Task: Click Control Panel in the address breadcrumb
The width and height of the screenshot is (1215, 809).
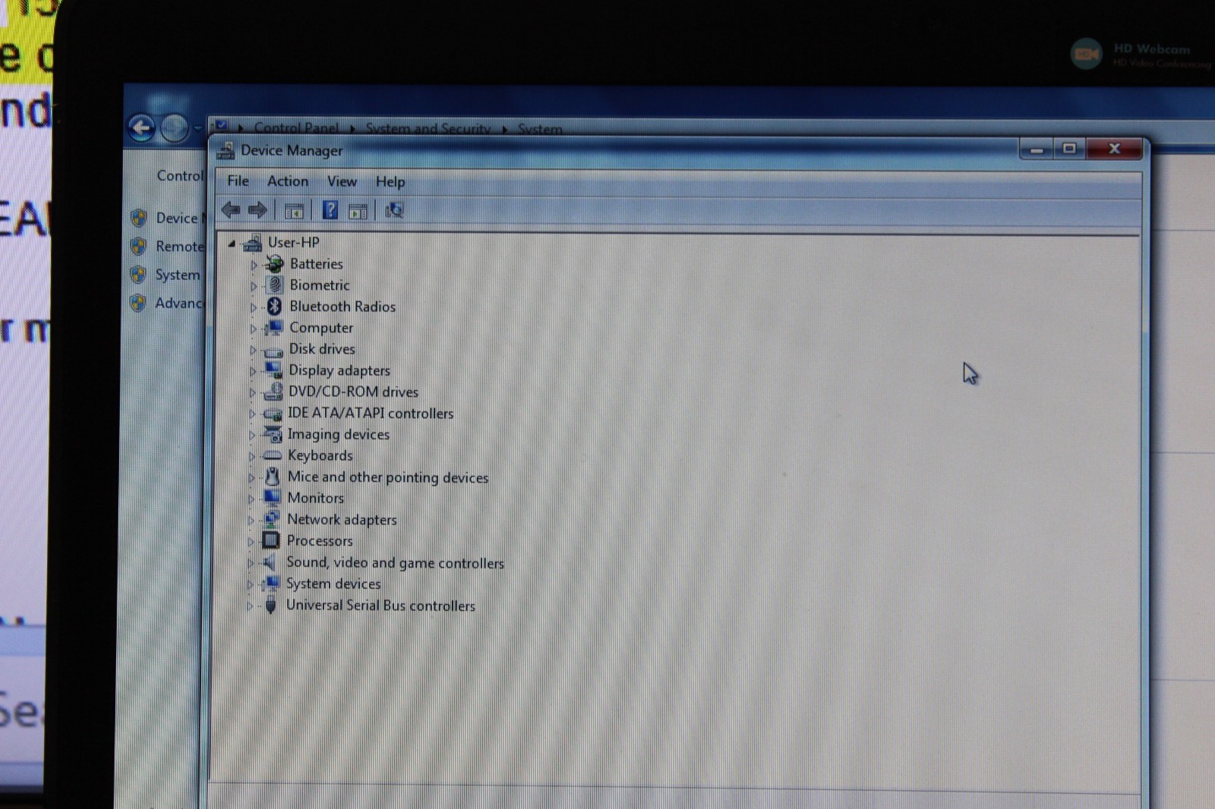Action: [296, 127]
